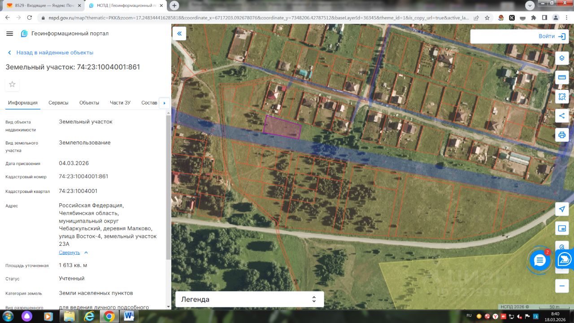Collapse the left information panel

[x=179, y=34]
